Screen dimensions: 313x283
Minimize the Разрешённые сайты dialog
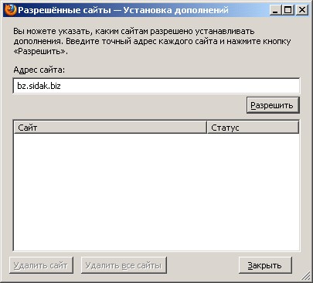click(276, 10)
